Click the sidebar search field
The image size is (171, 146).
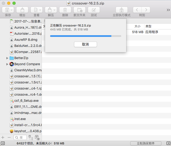pyautogui.click(x=20, y=138)
